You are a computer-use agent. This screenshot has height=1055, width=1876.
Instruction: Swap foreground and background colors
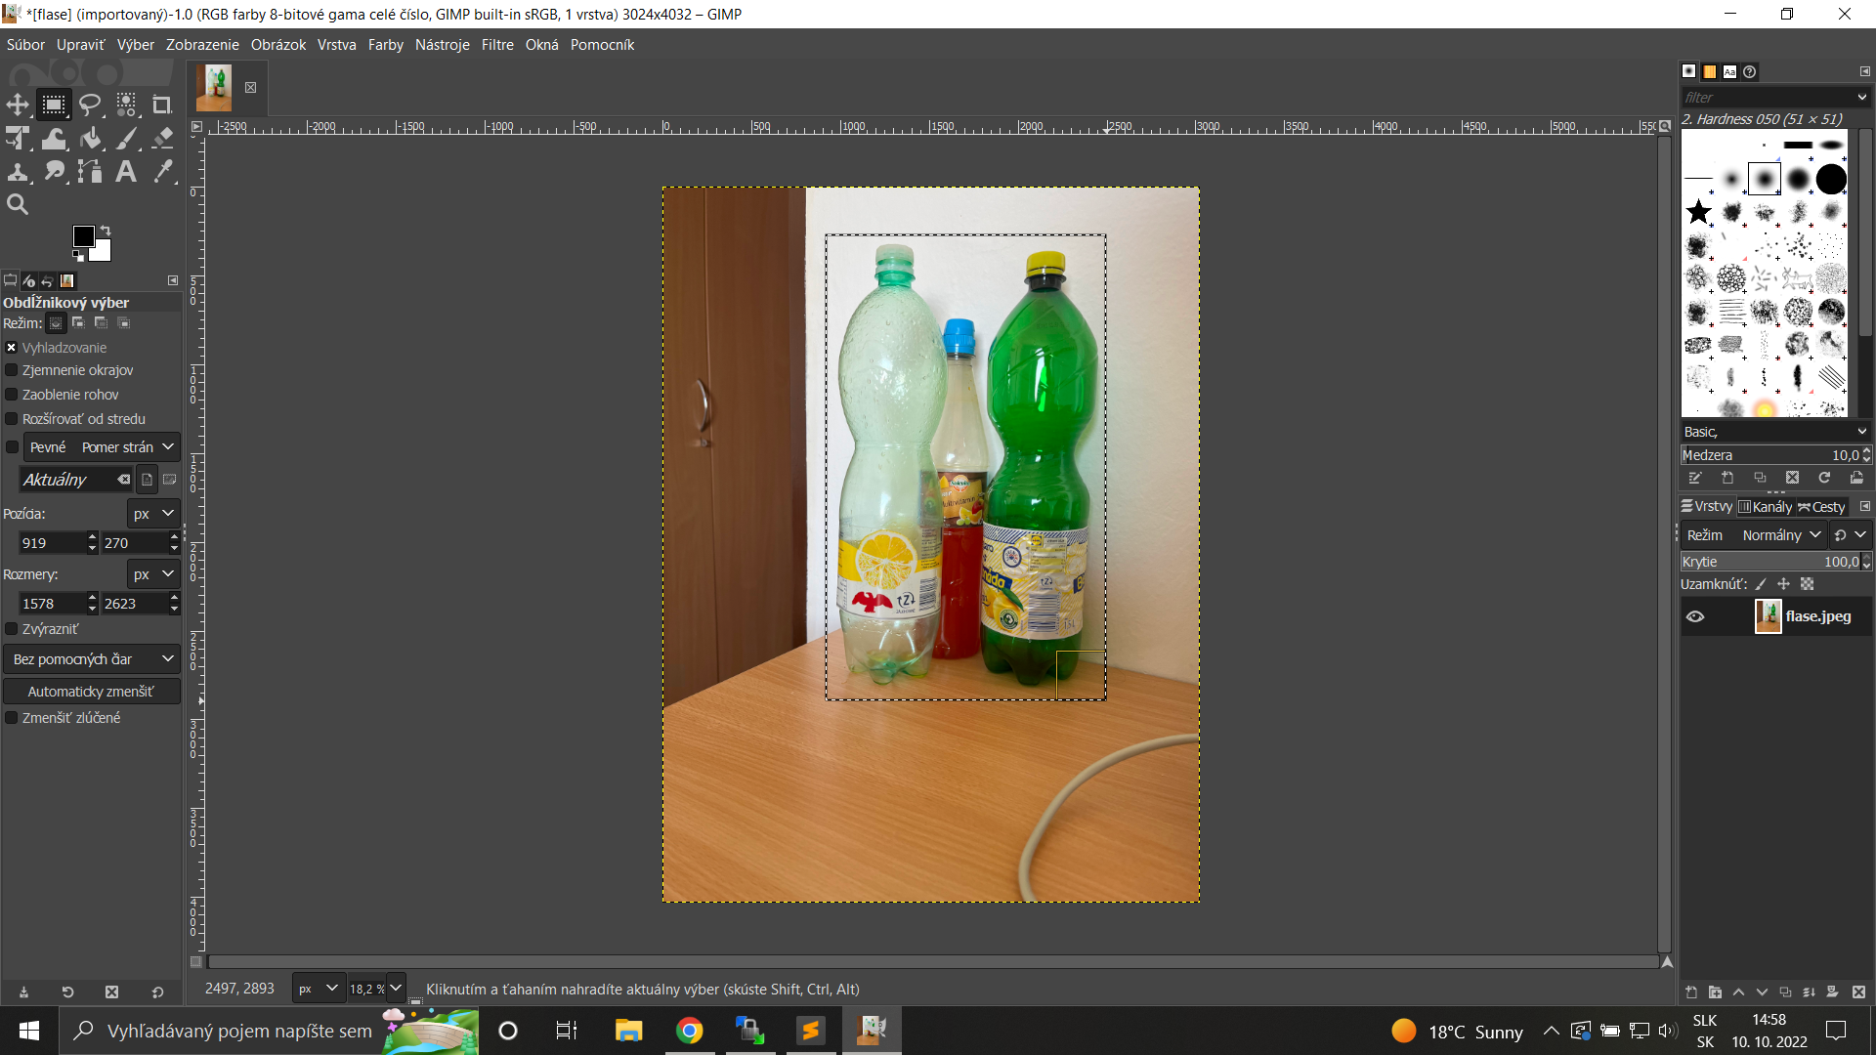pyautogui.click(x=106, y=231)
